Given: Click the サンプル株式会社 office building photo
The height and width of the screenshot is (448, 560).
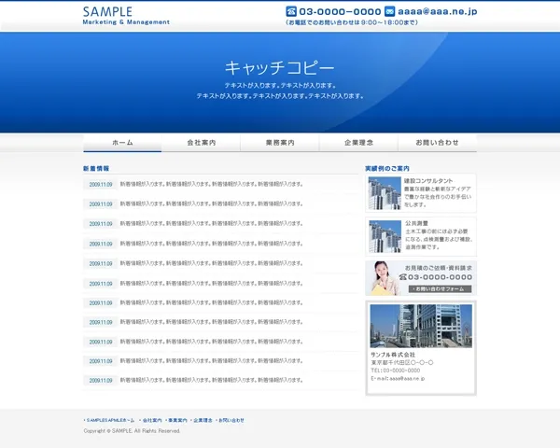Looking at the screenshot, I should (420, 326).
